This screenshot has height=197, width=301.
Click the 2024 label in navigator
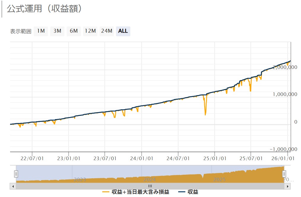pyautogui.click(x=149, y=179)
